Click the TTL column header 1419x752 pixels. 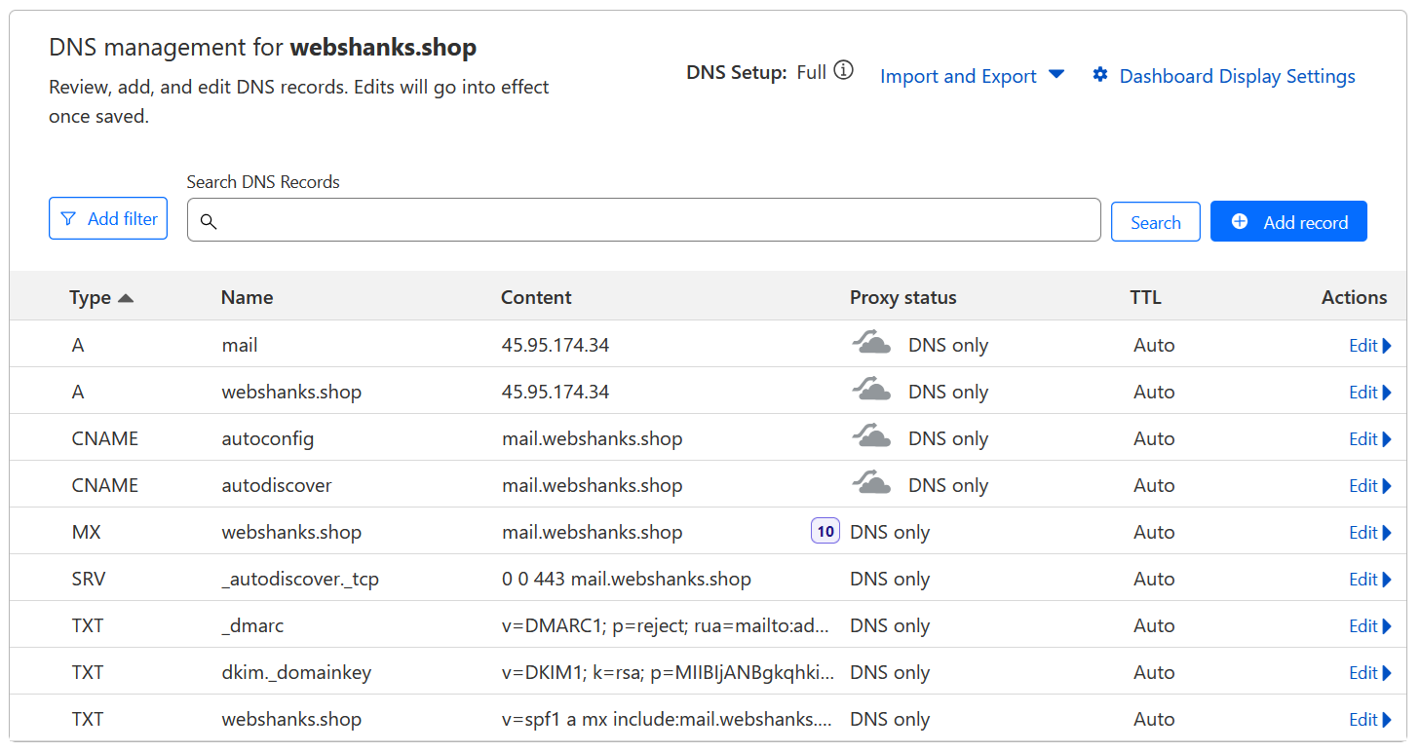coord(1146,297)
